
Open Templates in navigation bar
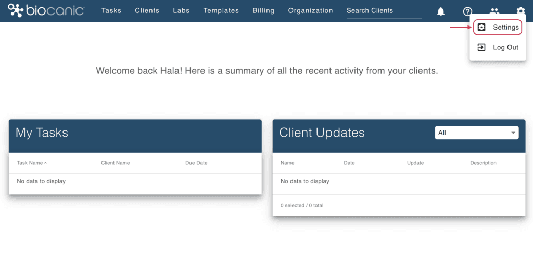(x=221, y=10)
